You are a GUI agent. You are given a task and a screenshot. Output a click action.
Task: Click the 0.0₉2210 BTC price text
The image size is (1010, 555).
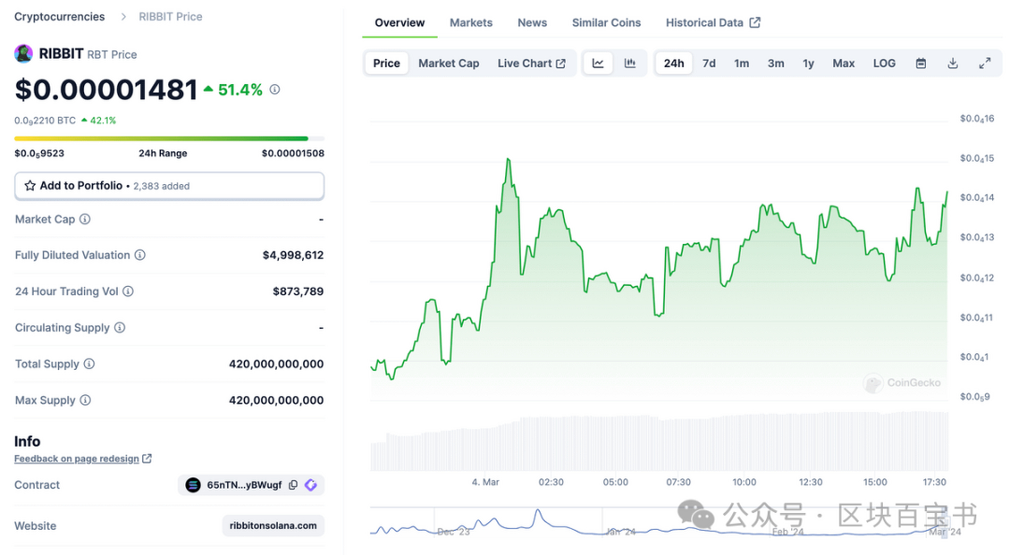point(45,121)
